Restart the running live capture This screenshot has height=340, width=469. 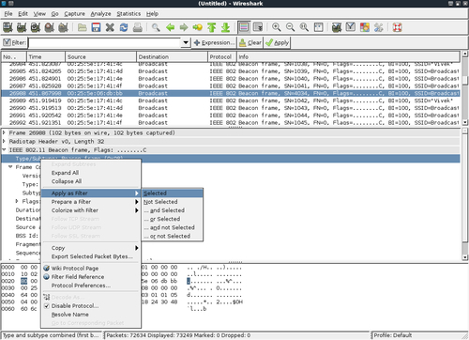coord(63,27)
